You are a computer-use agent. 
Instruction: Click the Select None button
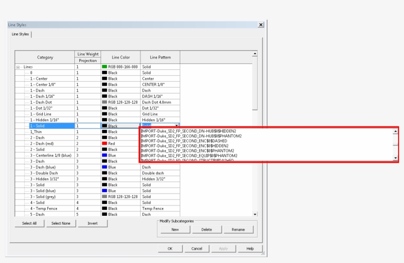point(61,223)
